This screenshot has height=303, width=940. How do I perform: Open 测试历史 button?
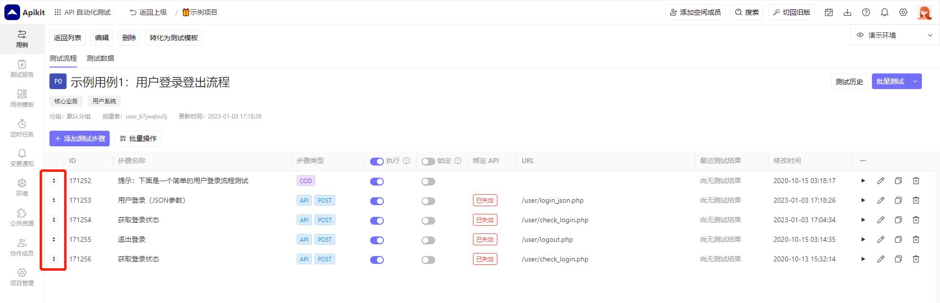849,82
